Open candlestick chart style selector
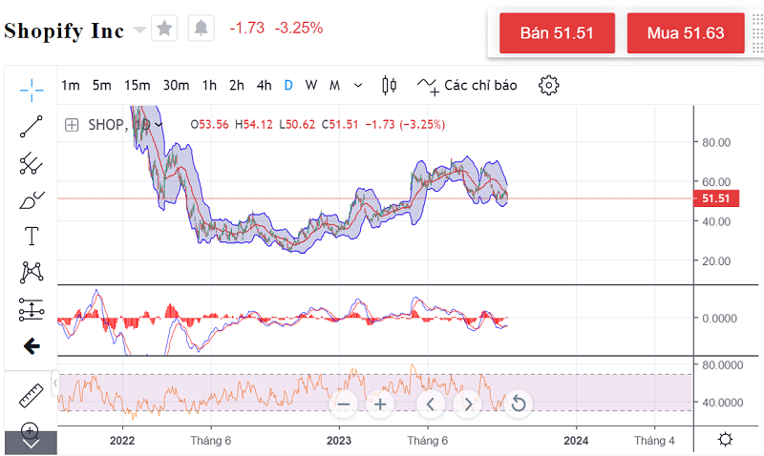This screenshot has width=764, height=456. [x=389, y=85]
